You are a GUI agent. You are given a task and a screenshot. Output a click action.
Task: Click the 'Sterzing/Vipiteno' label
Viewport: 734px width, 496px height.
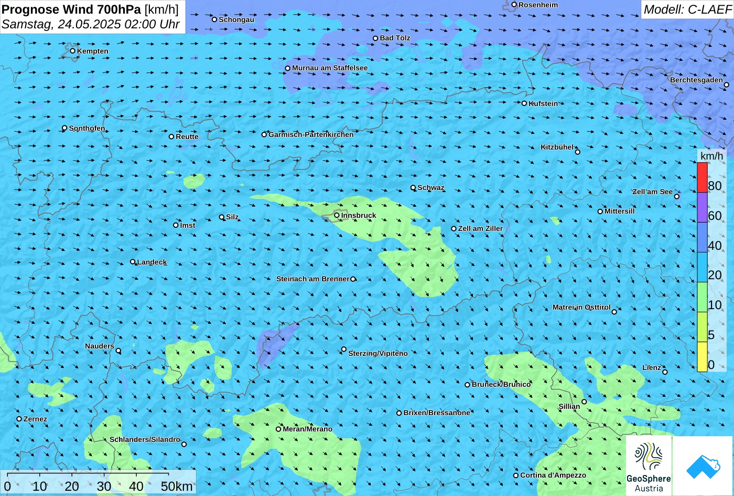coord(378,353)
